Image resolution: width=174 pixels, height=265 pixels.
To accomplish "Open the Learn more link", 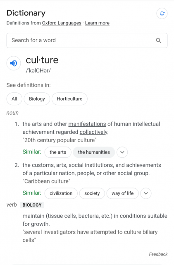I will coord(97,23).
